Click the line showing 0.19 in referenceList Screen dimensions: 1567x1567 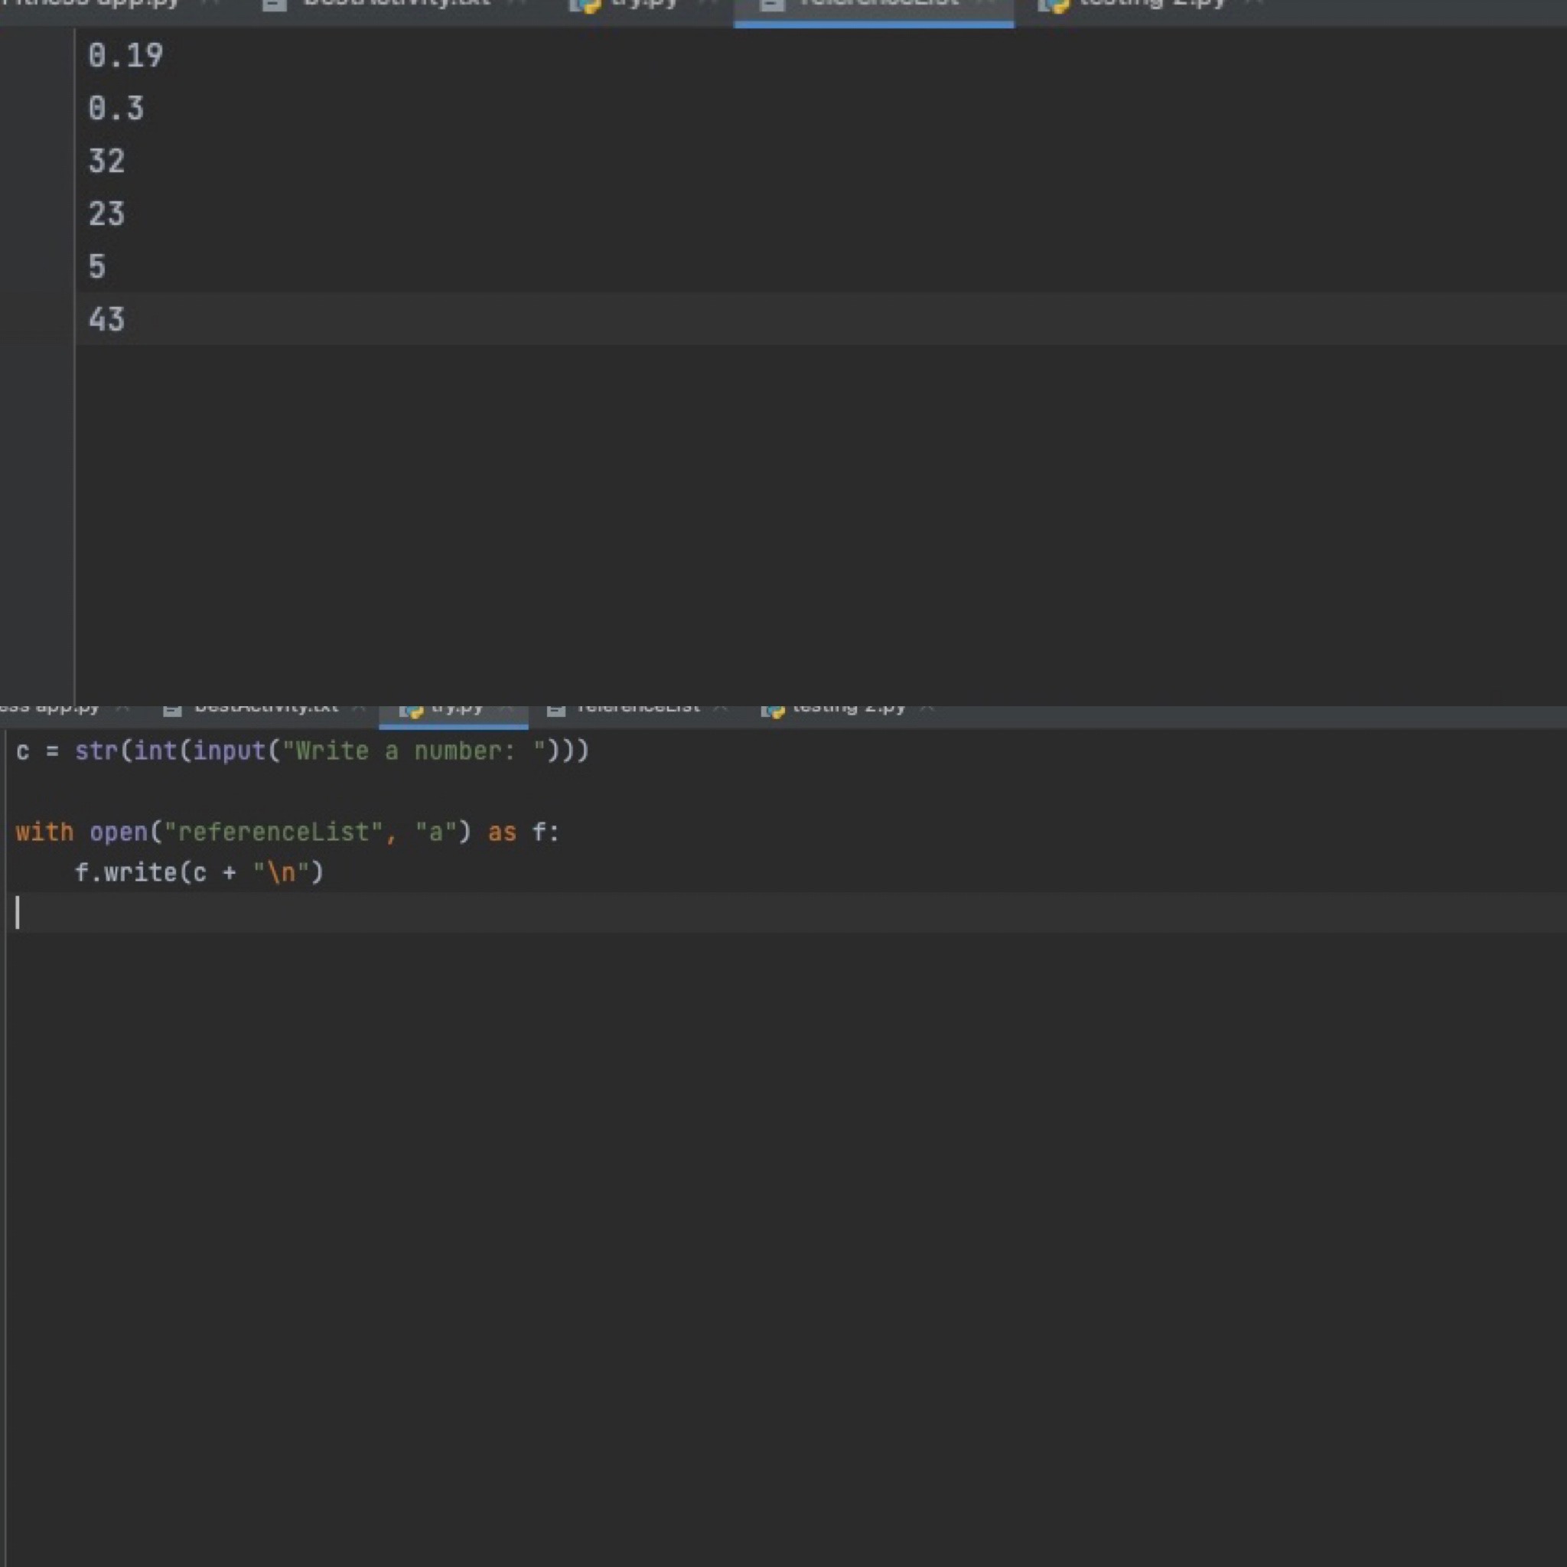(x=125, y=56)
